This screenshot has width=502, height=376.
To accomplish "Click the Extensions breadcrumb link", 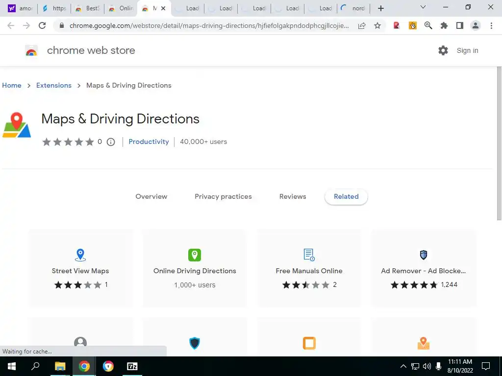I will pos(54,85).
